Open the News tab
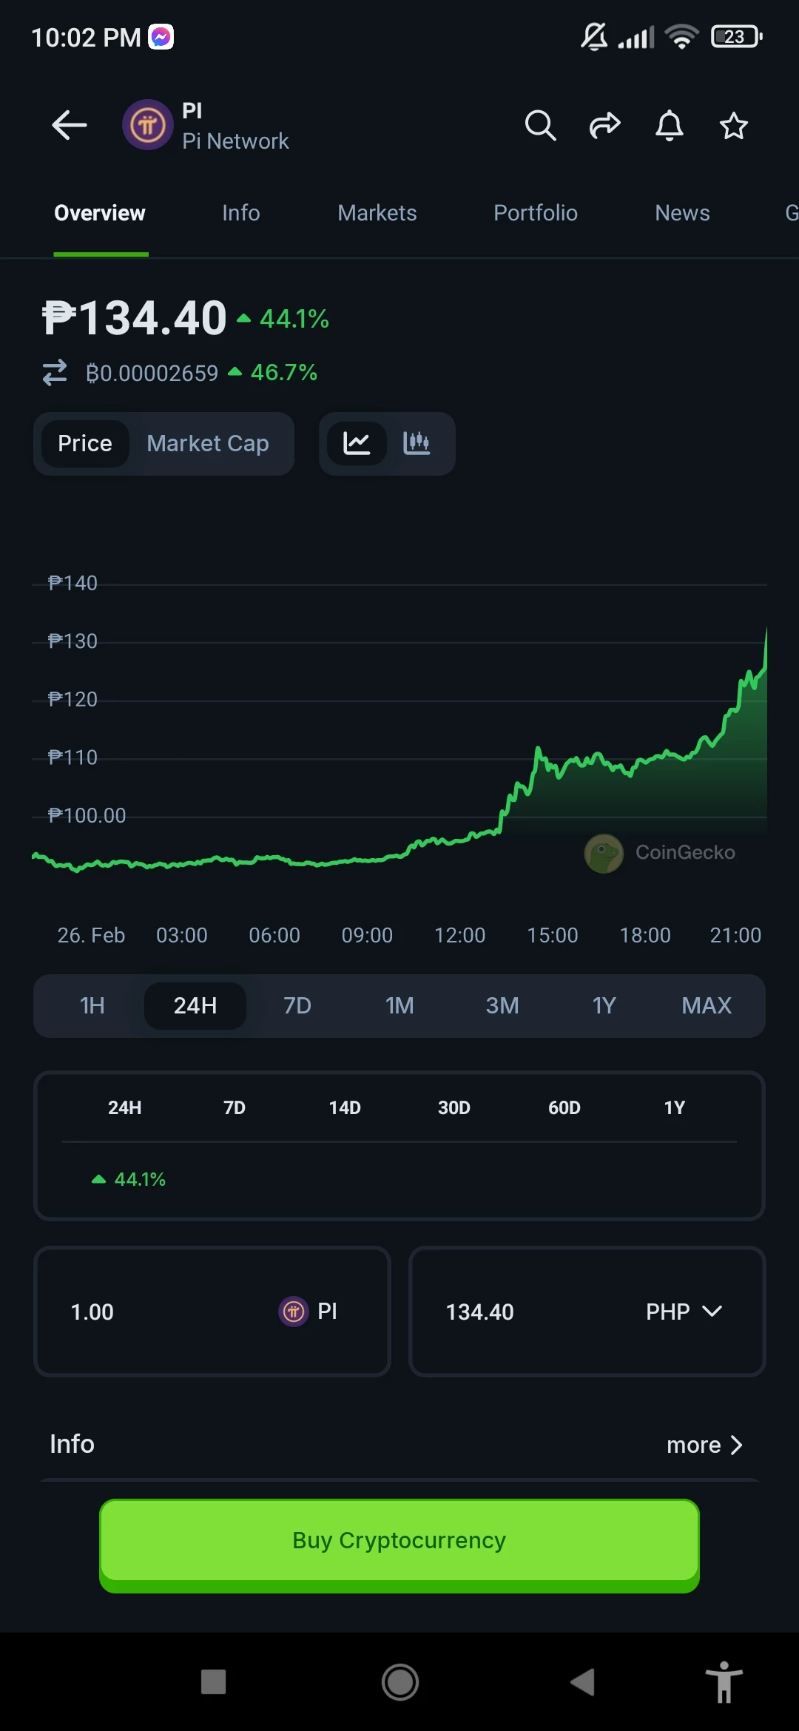The image size is (799, 1731). tap(682, 213)
